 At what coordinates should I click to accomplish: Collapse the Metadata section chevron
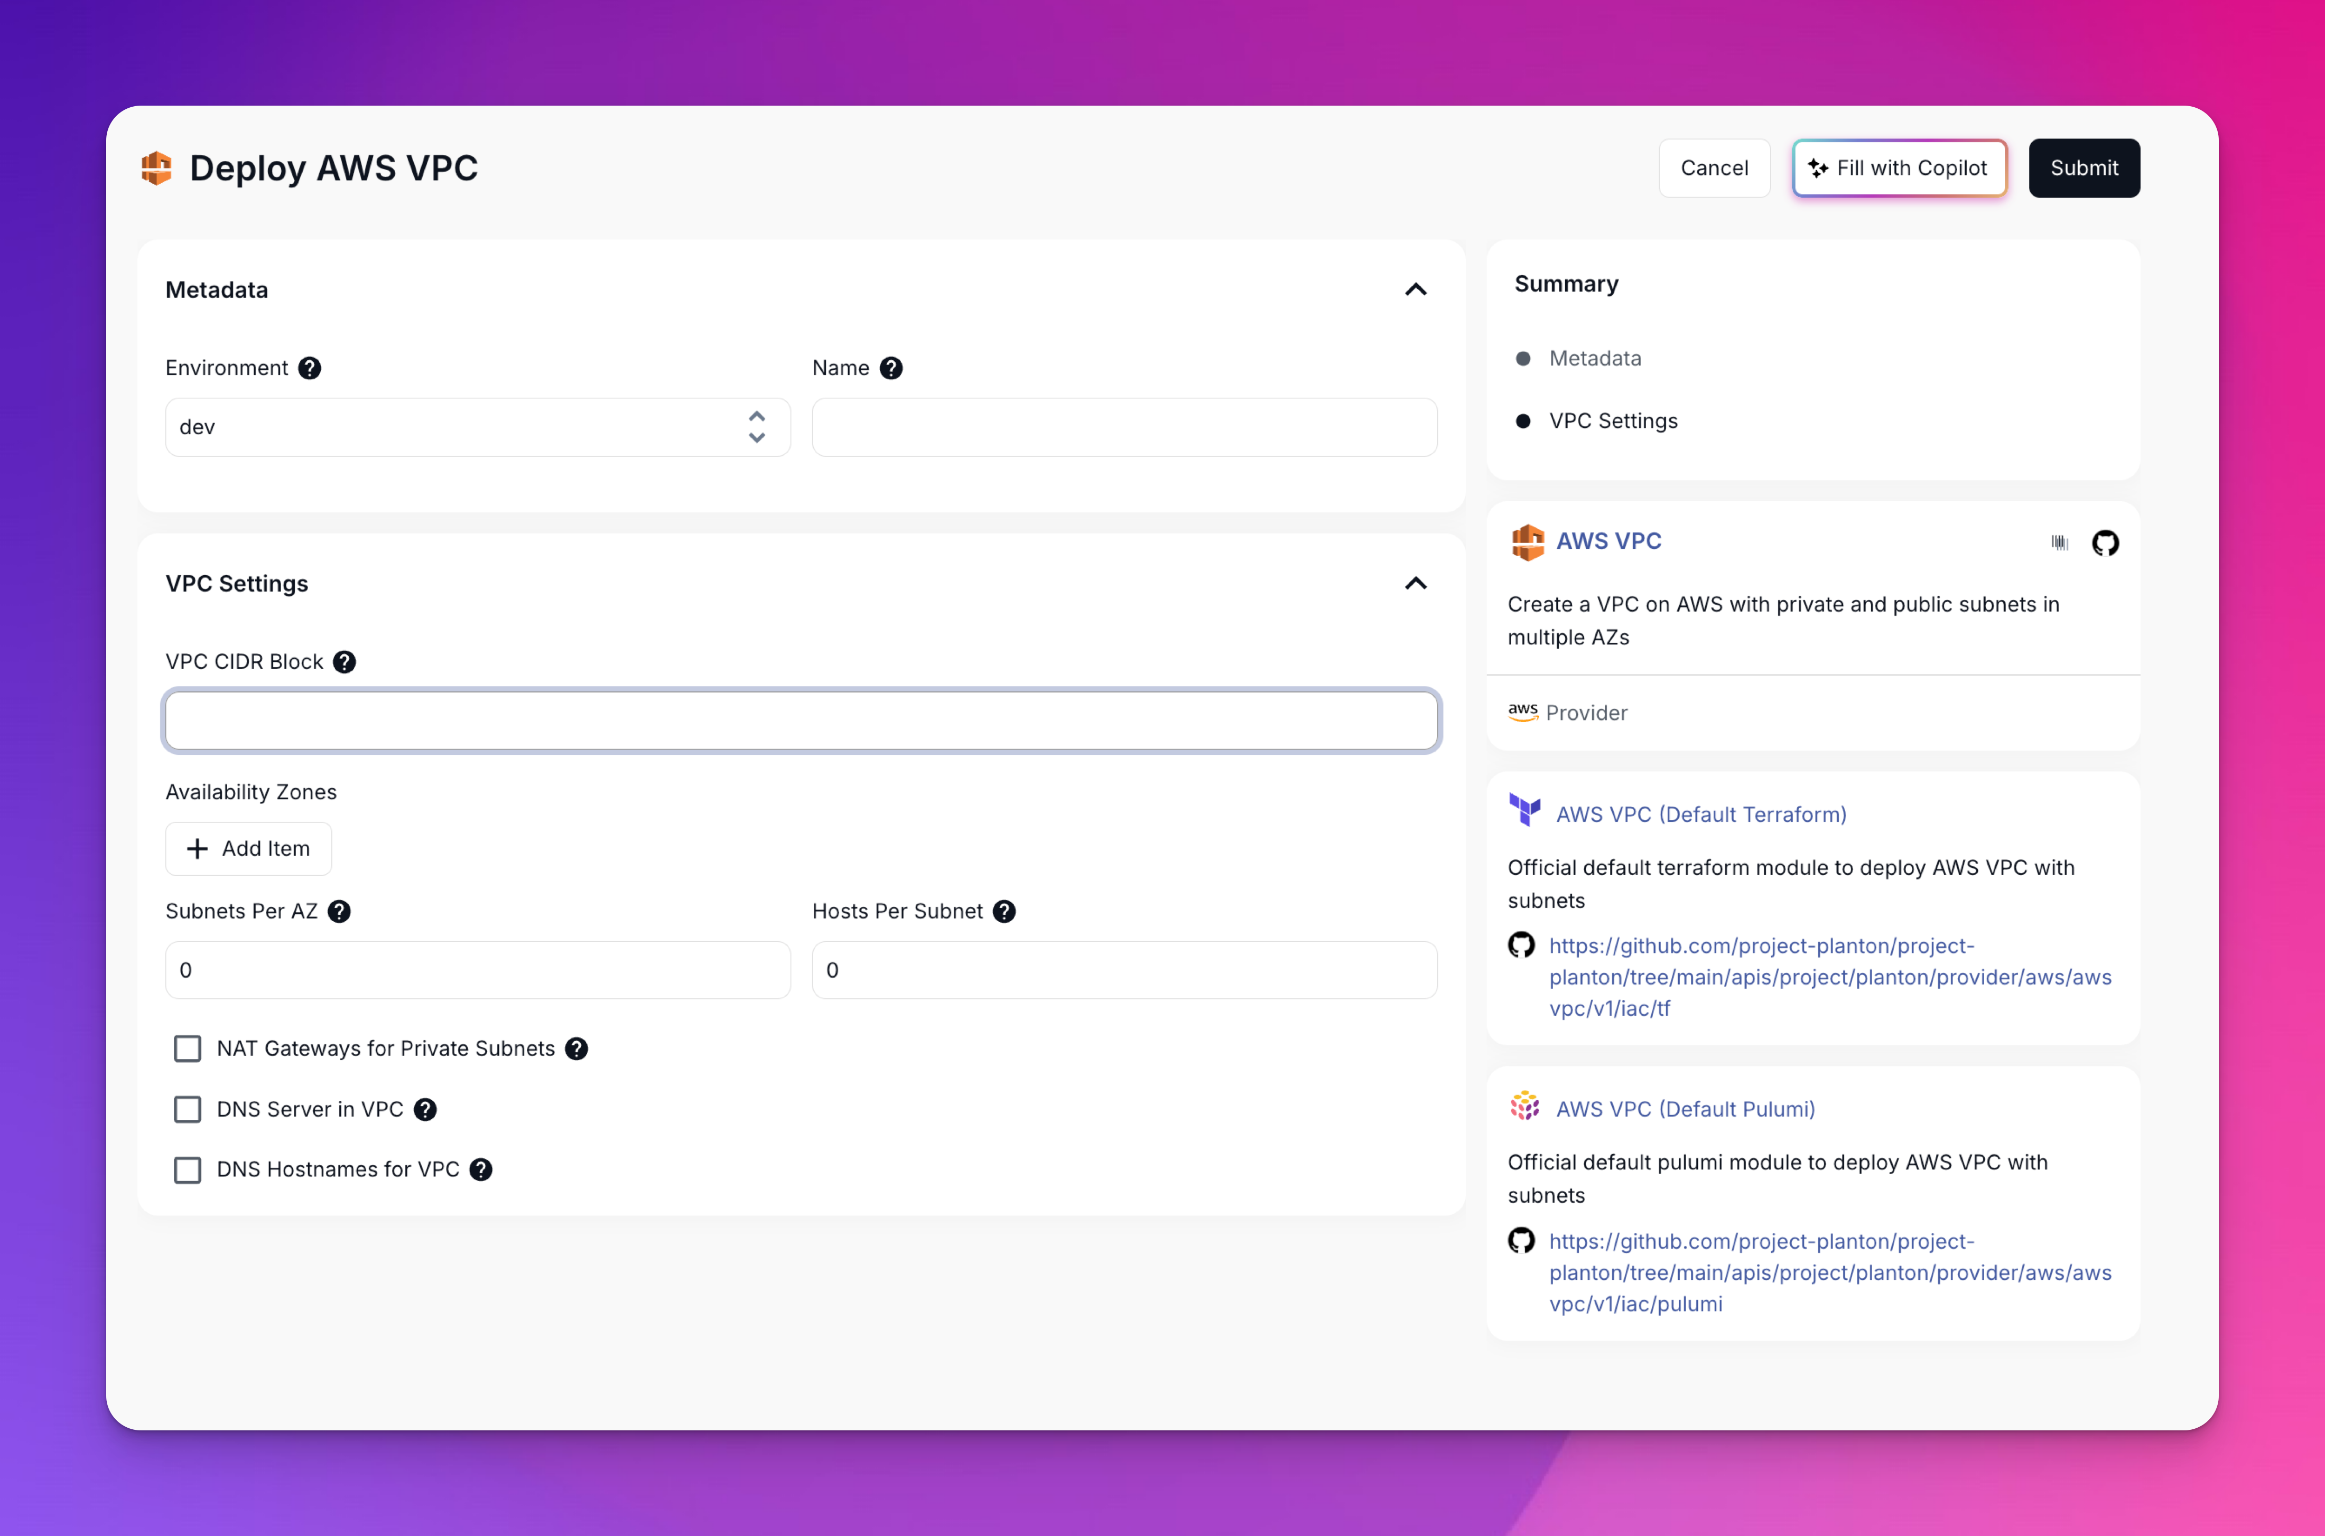click(1416, 289)
